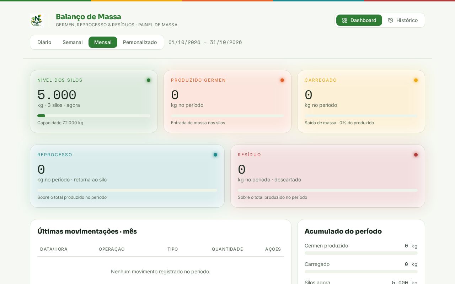Screen dimensions: 455x284
Task: Click 'Capacidade 72.000 kg' text
Action: pos(60,123)
